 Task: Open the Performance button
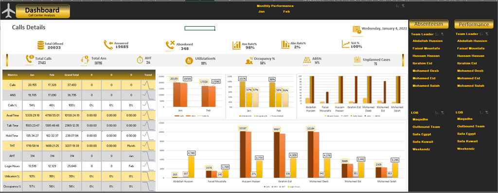[x=474, y=24]
